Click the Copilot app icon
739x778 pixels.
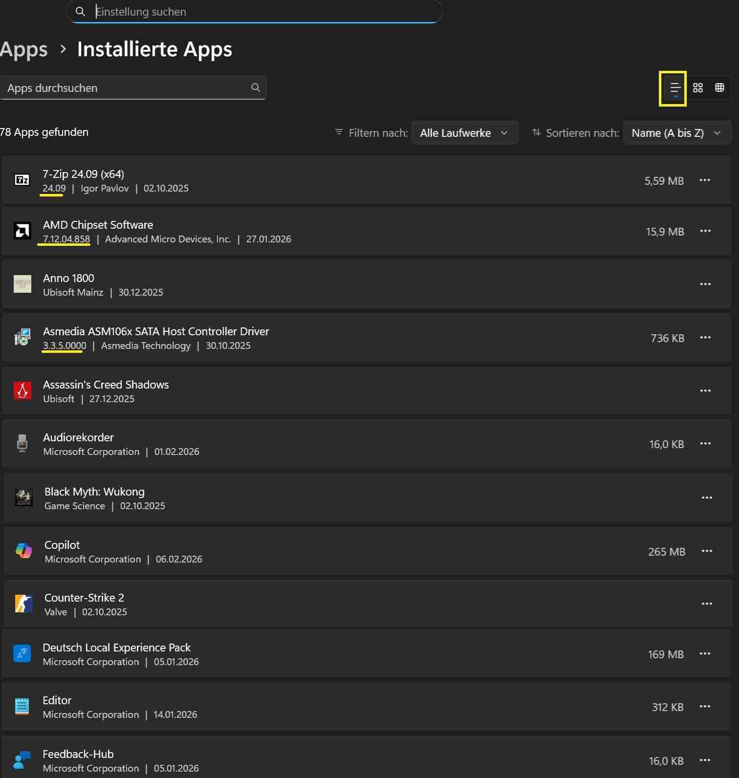click(23, 551)
